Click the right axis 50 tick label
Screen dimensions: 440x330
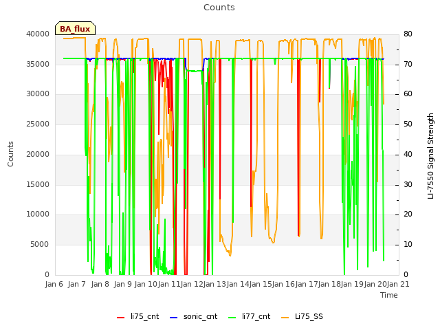[408, 124]
